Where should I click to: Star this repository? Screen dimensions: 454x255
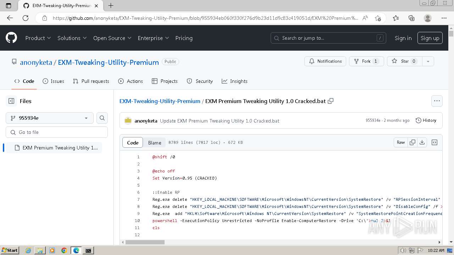click(404, 61)
